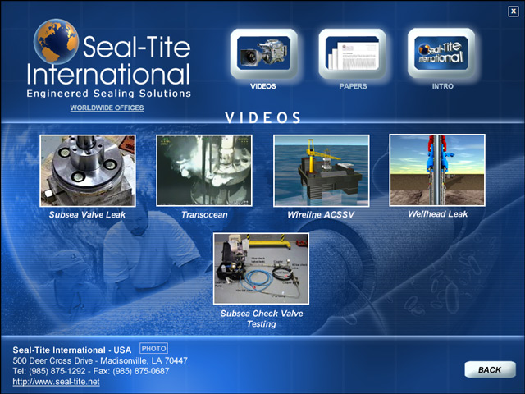This screenshot has height=394, width=525.
Task: Open the Papers documents icon
Action: coord(352,53)
